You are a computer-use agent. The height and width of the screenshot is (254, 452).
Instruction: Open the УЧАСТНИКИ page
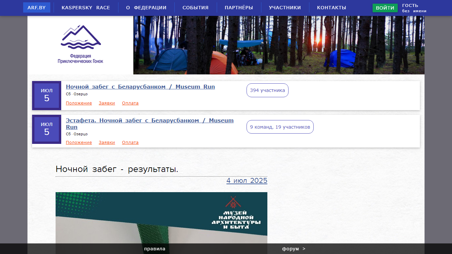[x=285, y=8]
